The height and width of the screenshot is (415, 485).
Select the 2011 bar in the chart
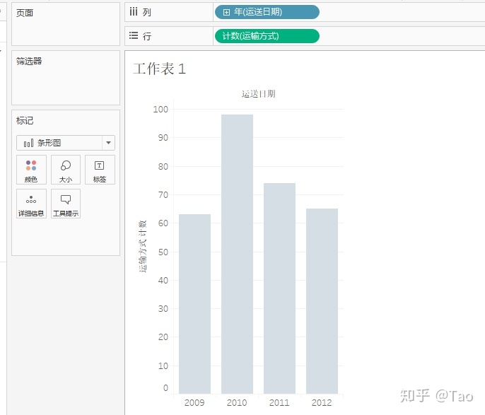[279, 288]
